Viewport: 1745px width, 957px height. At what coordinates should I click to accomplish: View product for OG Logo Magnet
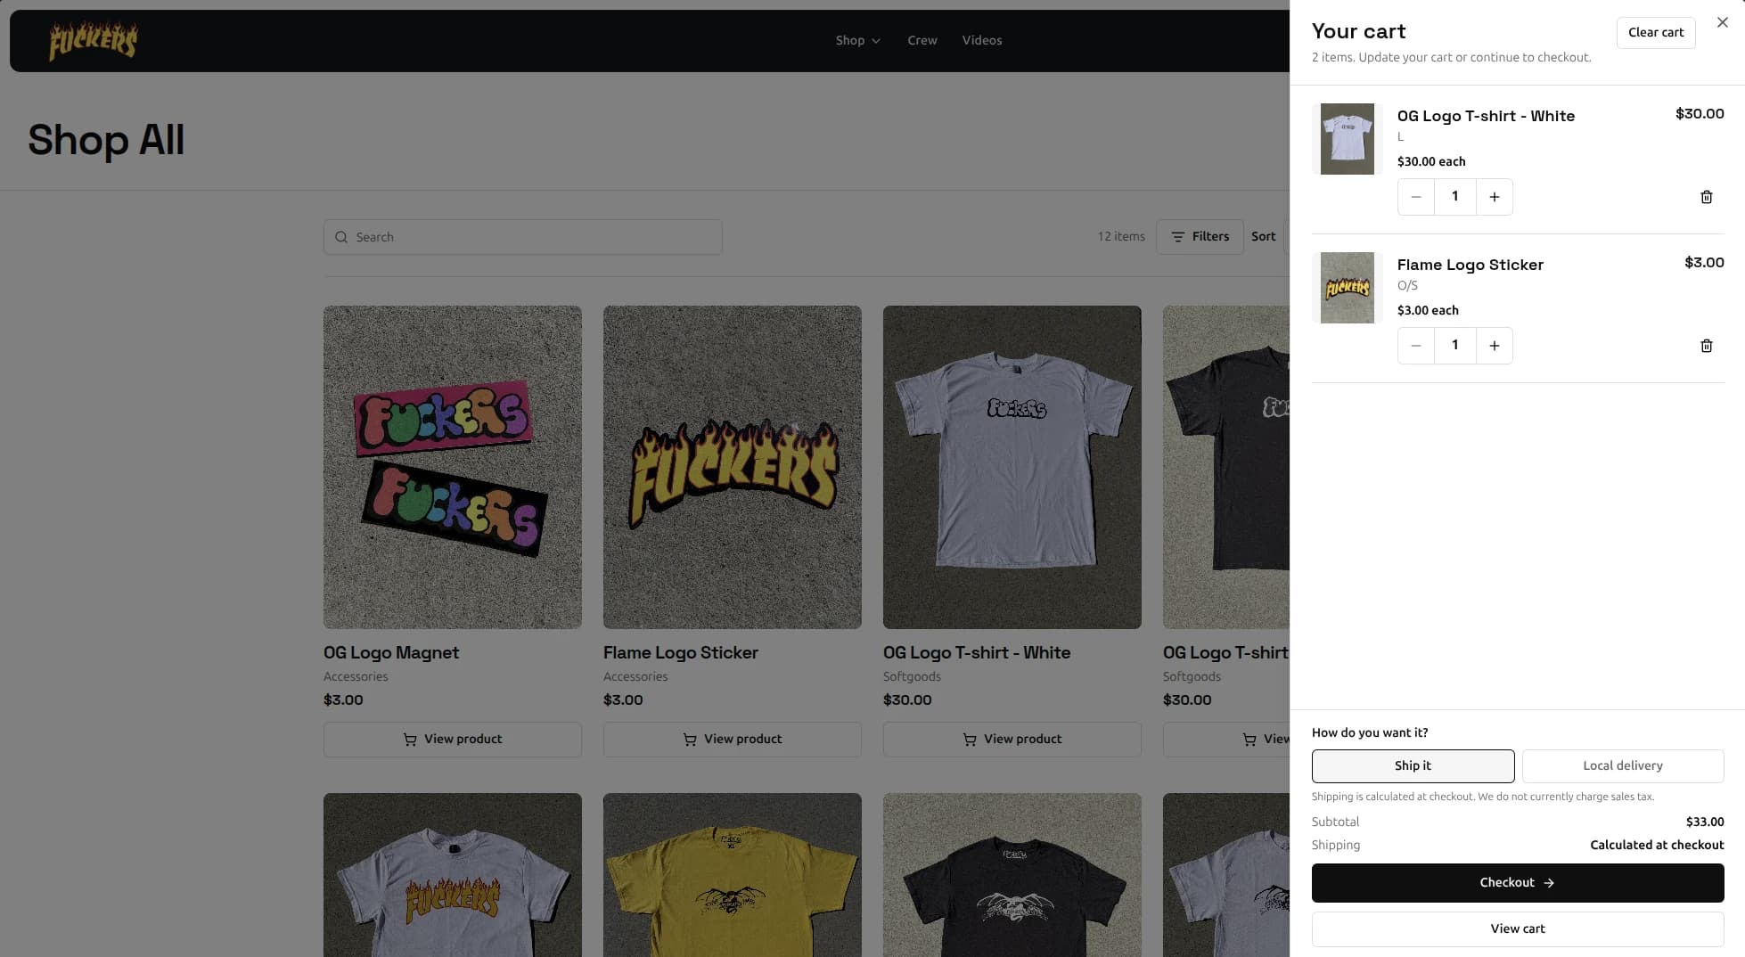(452, 740)
